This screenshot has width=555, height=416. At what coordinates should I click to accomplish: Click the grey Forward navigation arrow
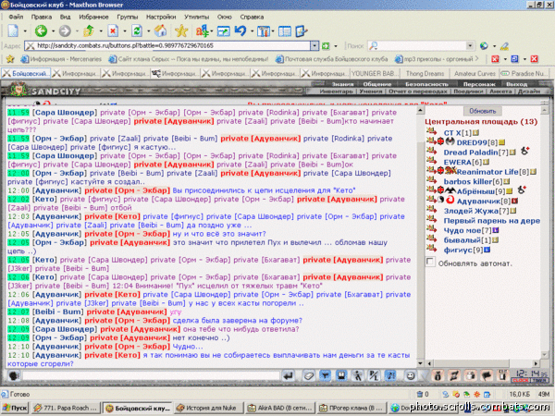tap(65, 31)
